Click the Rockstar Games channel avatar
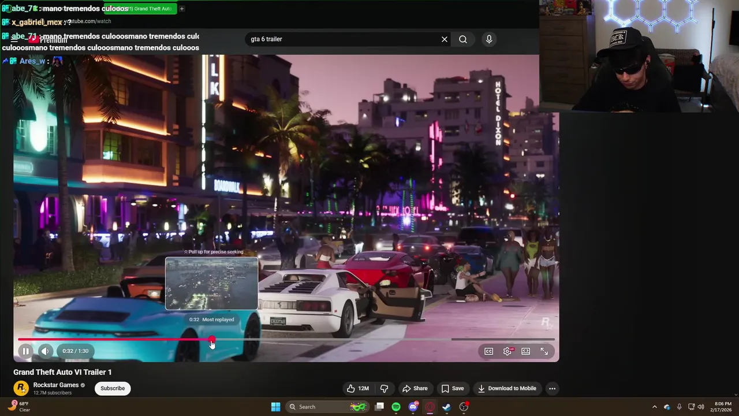 21,388
